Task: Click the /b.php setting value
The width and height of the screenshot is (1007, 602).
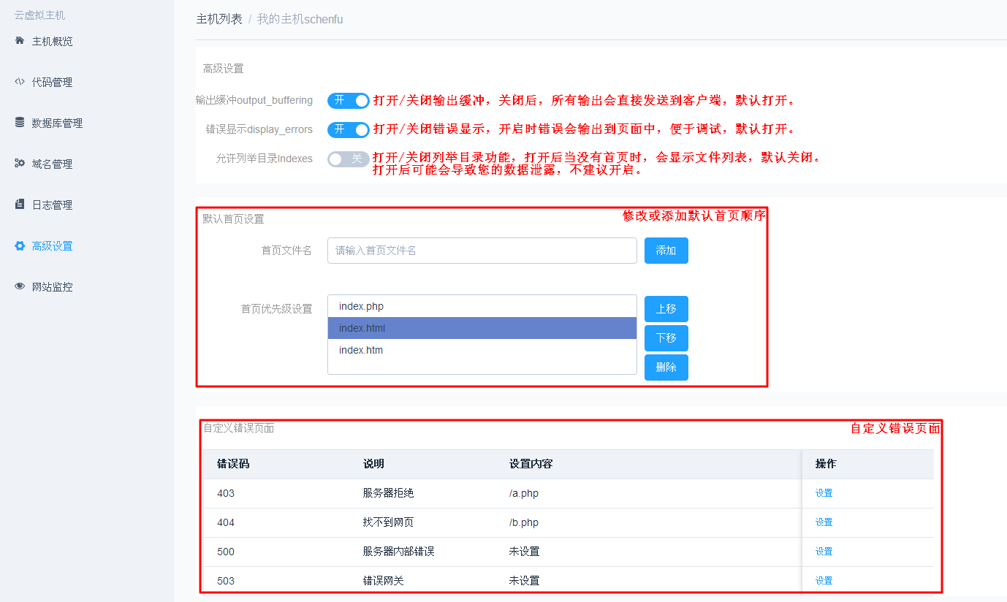Action: coord(524,522)
